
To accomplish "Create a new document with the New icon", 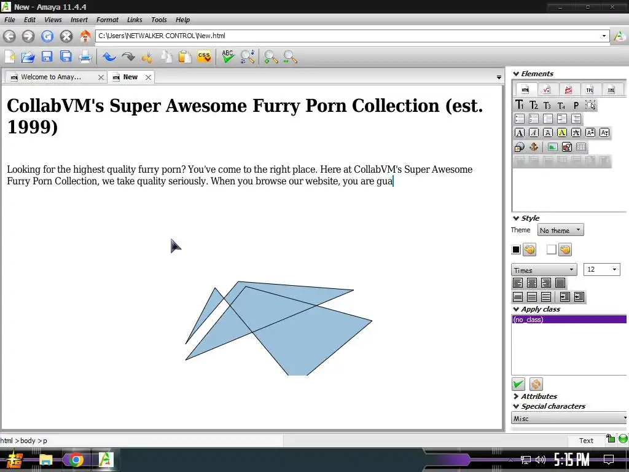I will click(x=10, y=57).
